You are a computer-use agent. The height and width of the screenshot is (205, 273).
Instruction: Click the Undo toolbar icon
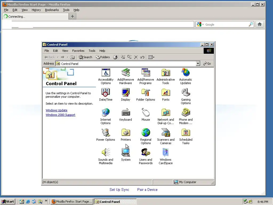pos(142,57)
